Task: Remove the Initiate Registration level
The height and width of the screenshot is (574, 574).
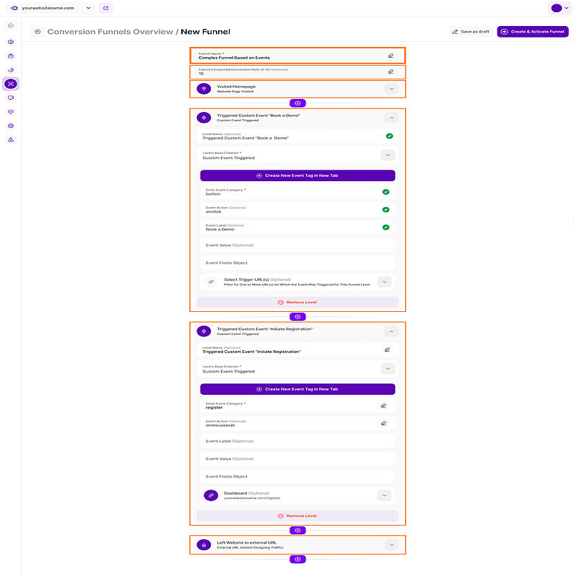Action: pyautogui.click(x=297, y=516)
